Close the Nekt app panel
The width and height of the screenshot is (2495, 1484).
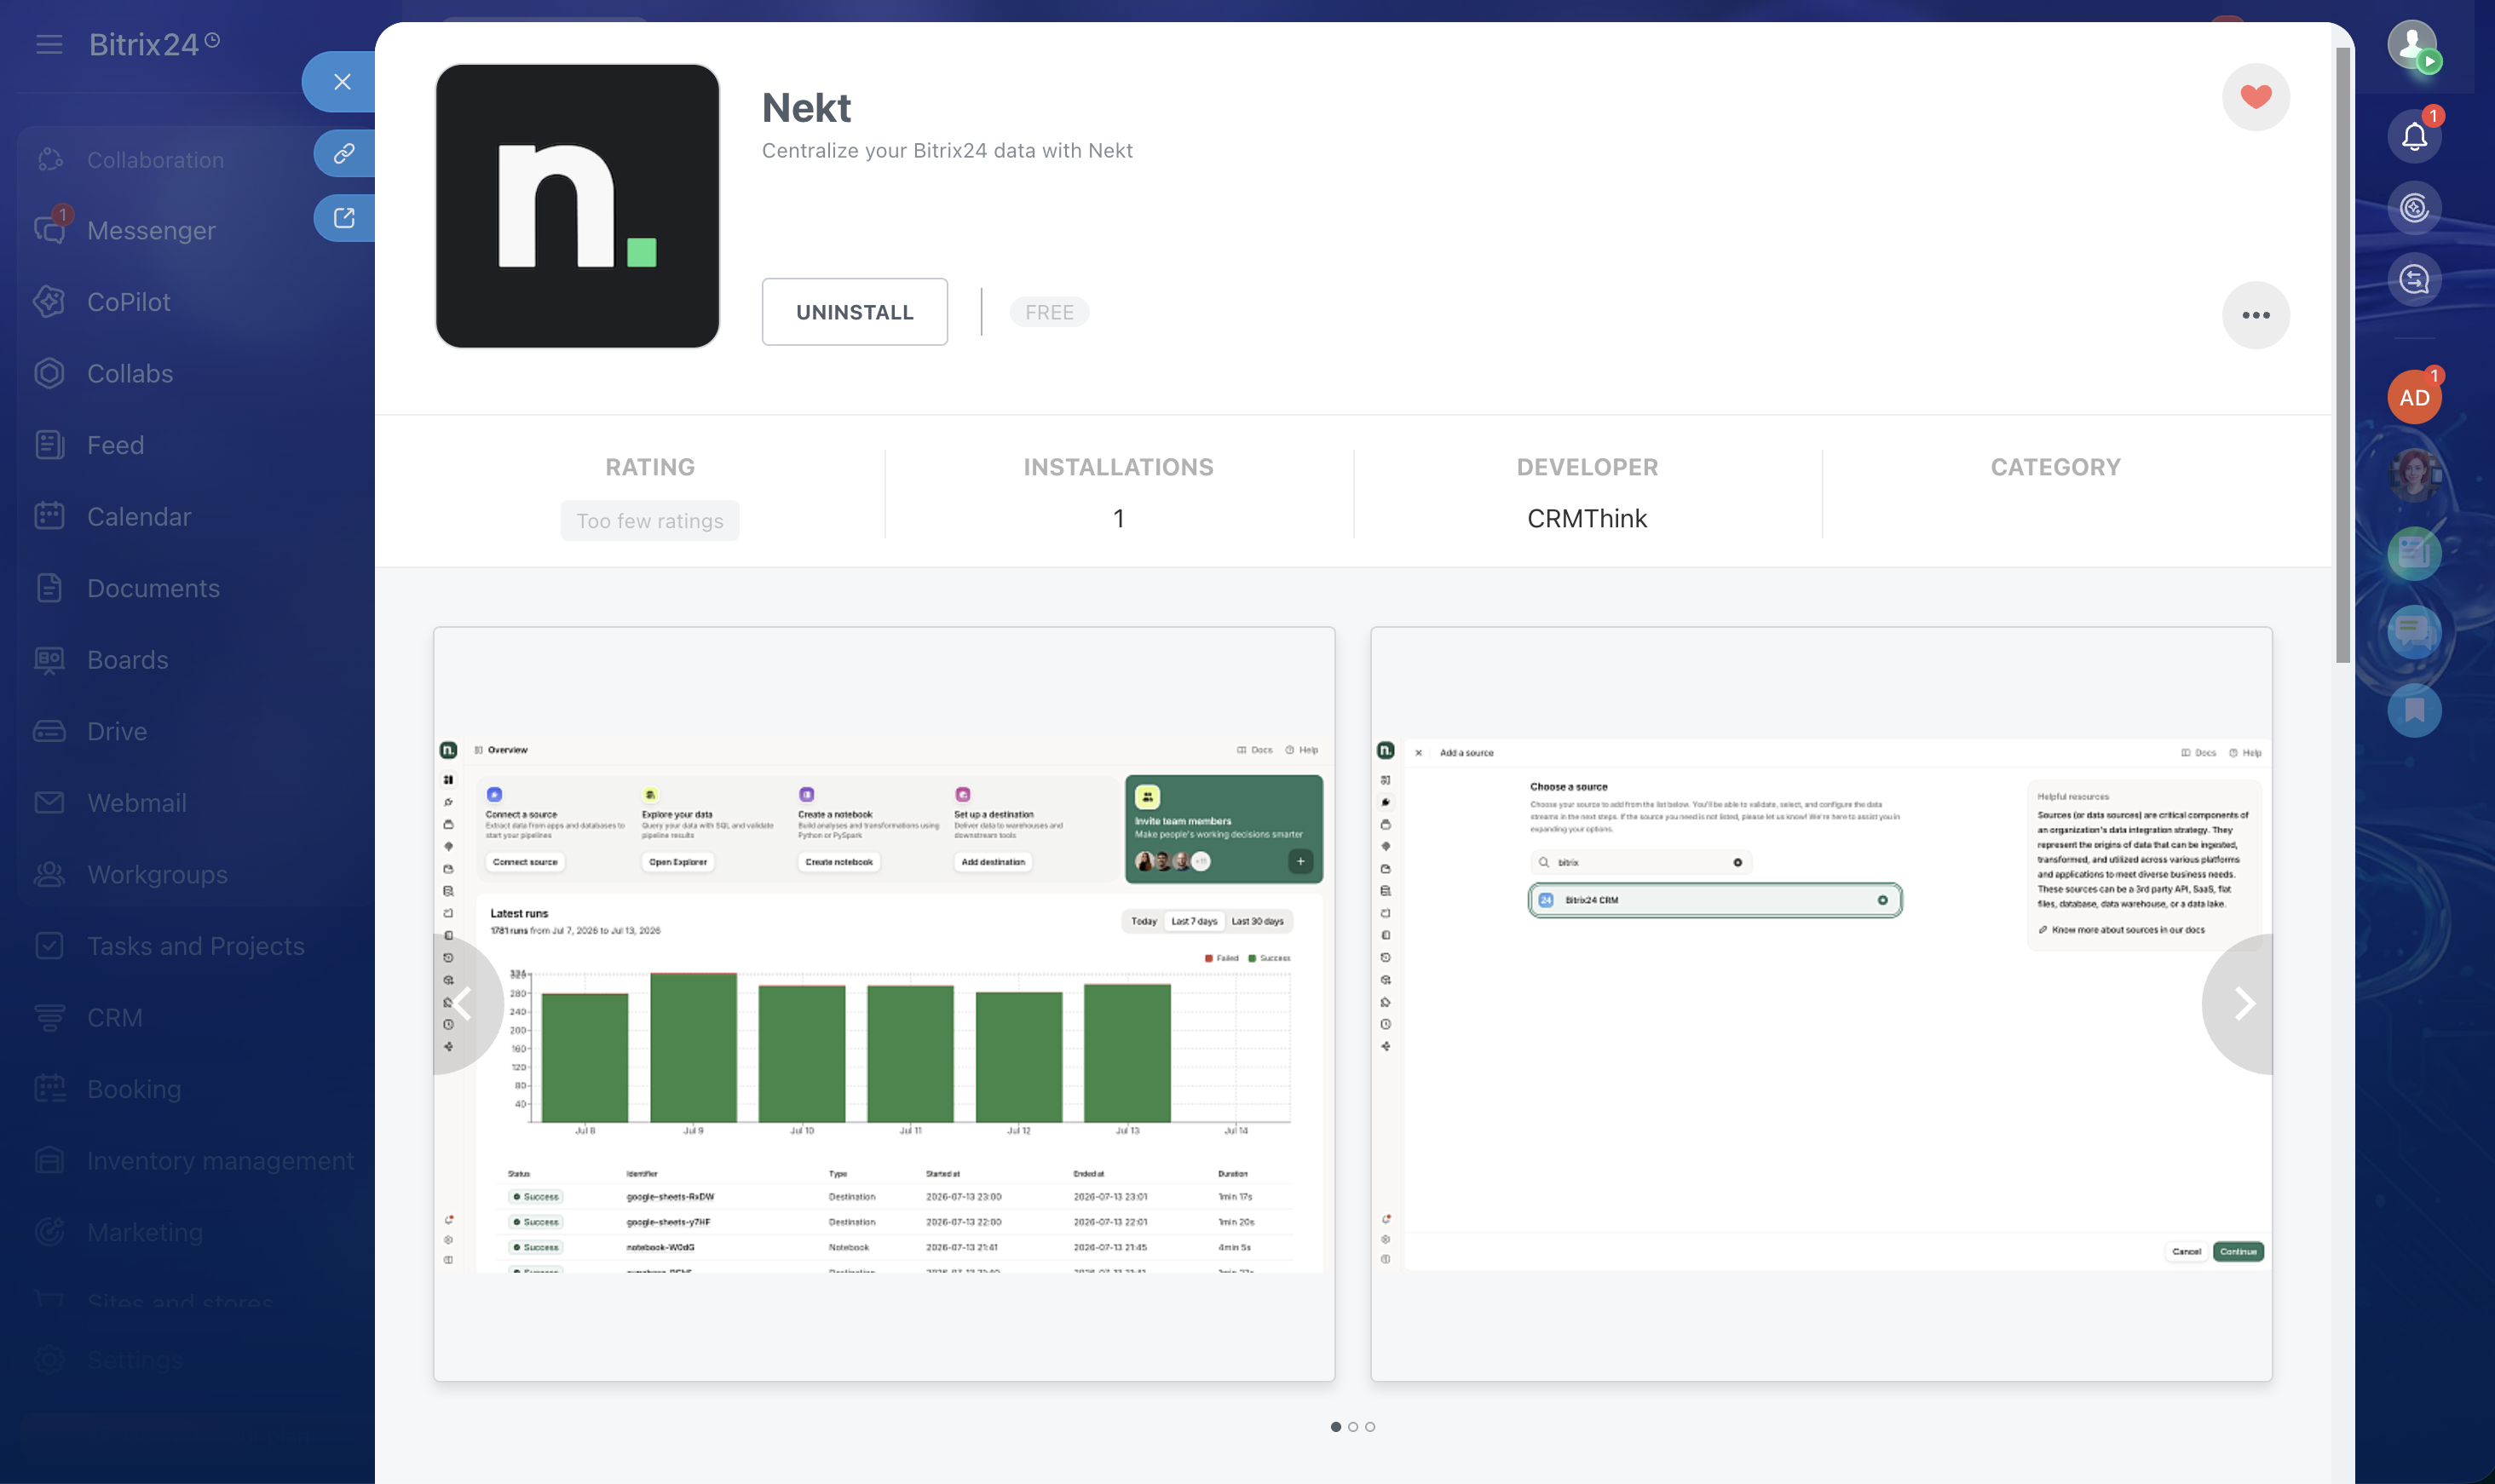pos(342,82)
